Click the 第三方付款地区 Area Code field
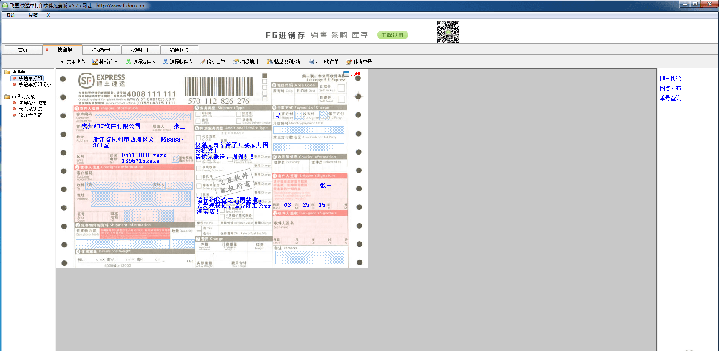This screenshot has width=719, height=351. pyautogui.click(x=309, y=147)
